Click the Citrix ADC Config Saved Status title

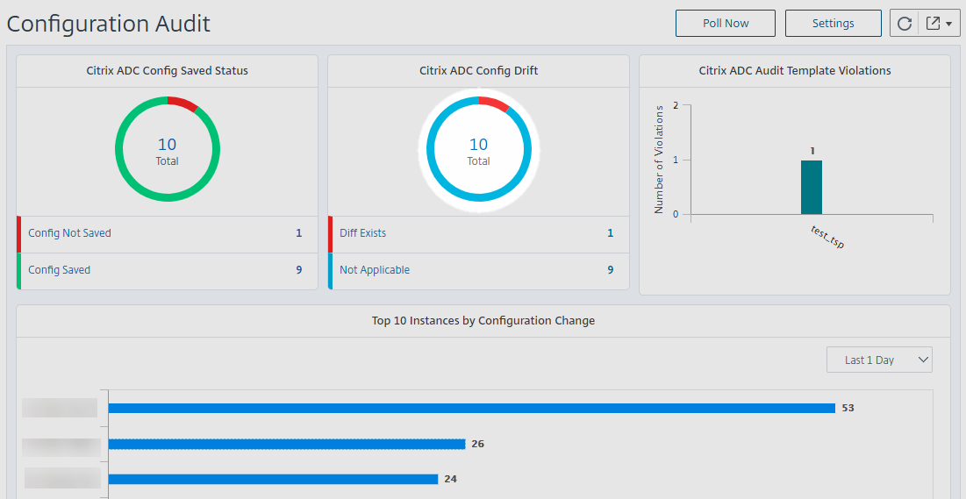(x=168, y=71)
